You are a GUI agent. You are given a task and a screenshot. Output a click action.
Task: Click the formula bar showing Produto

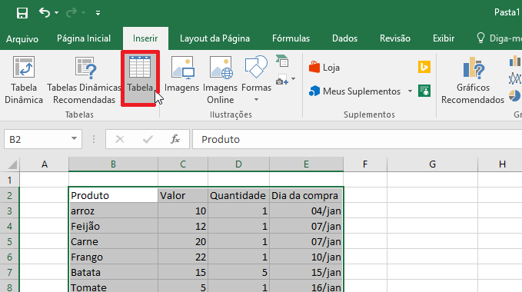(357, 139)
